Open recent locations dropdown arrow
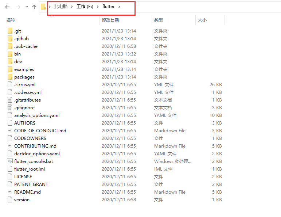Screen dimensions: 281x217 pyautogui.click(x=27, y=7)
